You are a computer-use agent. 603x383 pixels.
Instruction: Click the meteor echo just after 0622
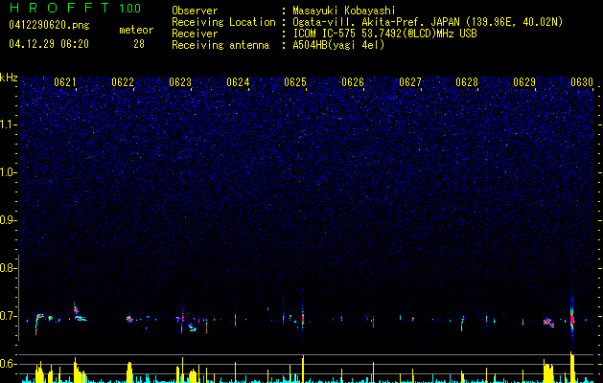[x=129, y=319]
